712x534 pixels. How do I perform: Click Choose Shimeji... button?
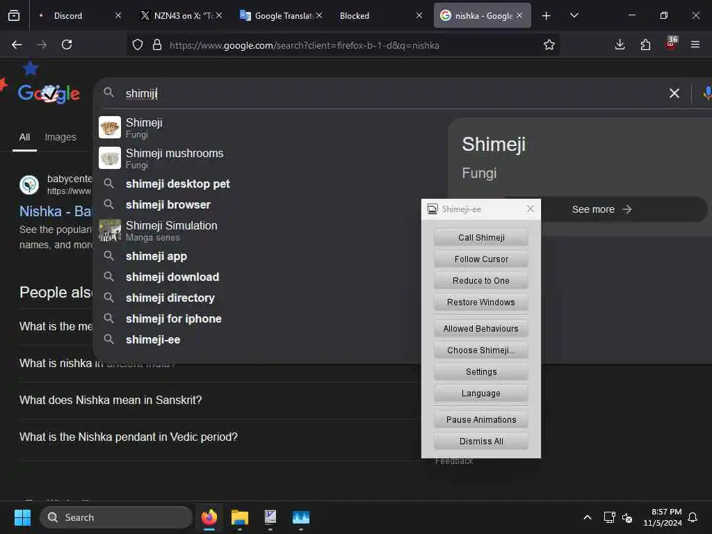tap(481, 350)
